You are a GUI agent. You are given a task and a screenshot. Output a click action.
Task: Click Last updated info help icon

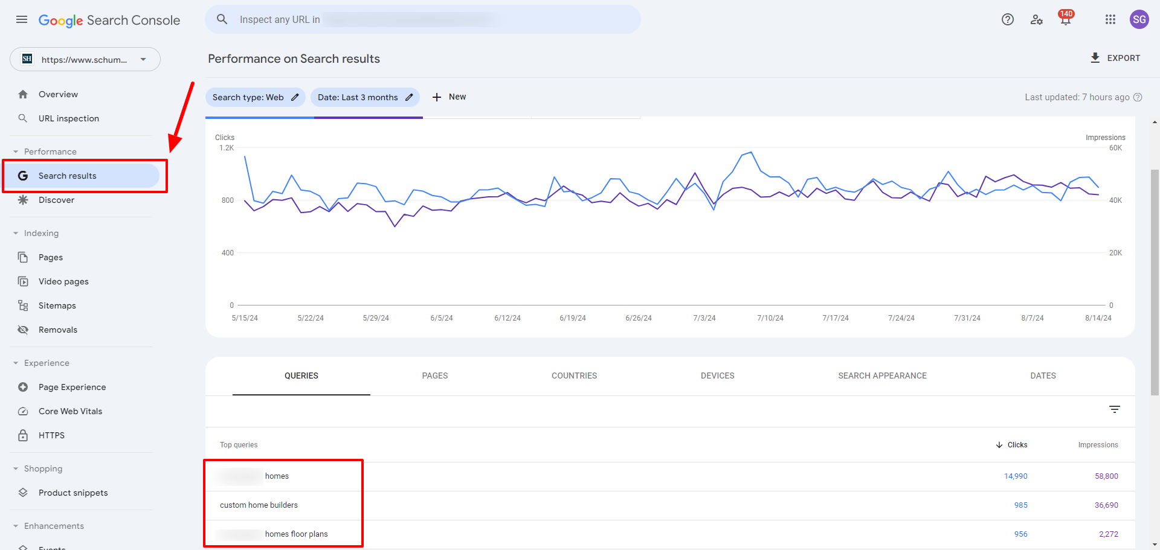click(1138, 97)
